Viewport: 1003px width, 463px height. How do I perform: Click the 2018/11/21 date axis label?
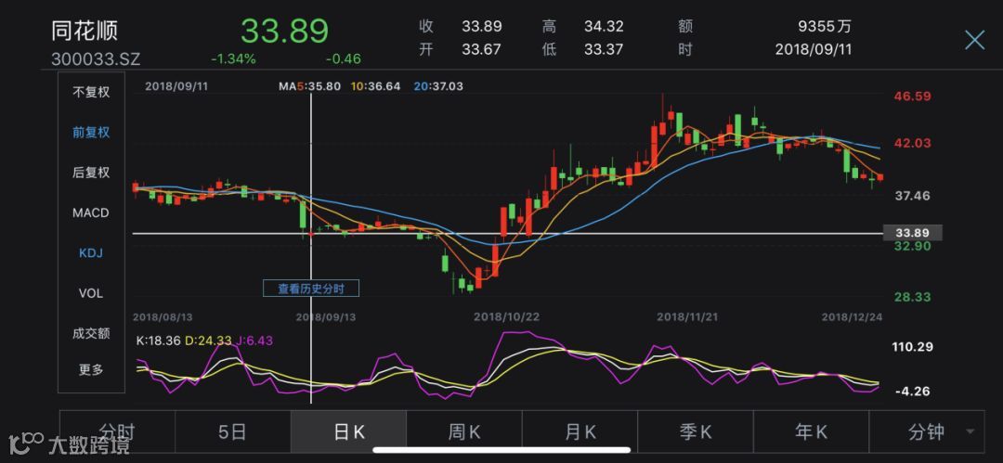pyautogui.click(x=687, y=316)
